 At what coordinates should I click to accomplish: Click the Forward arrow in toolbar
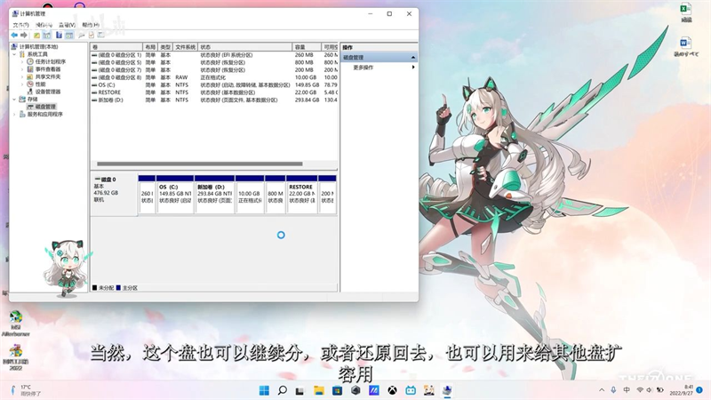[x=24, y=35]
